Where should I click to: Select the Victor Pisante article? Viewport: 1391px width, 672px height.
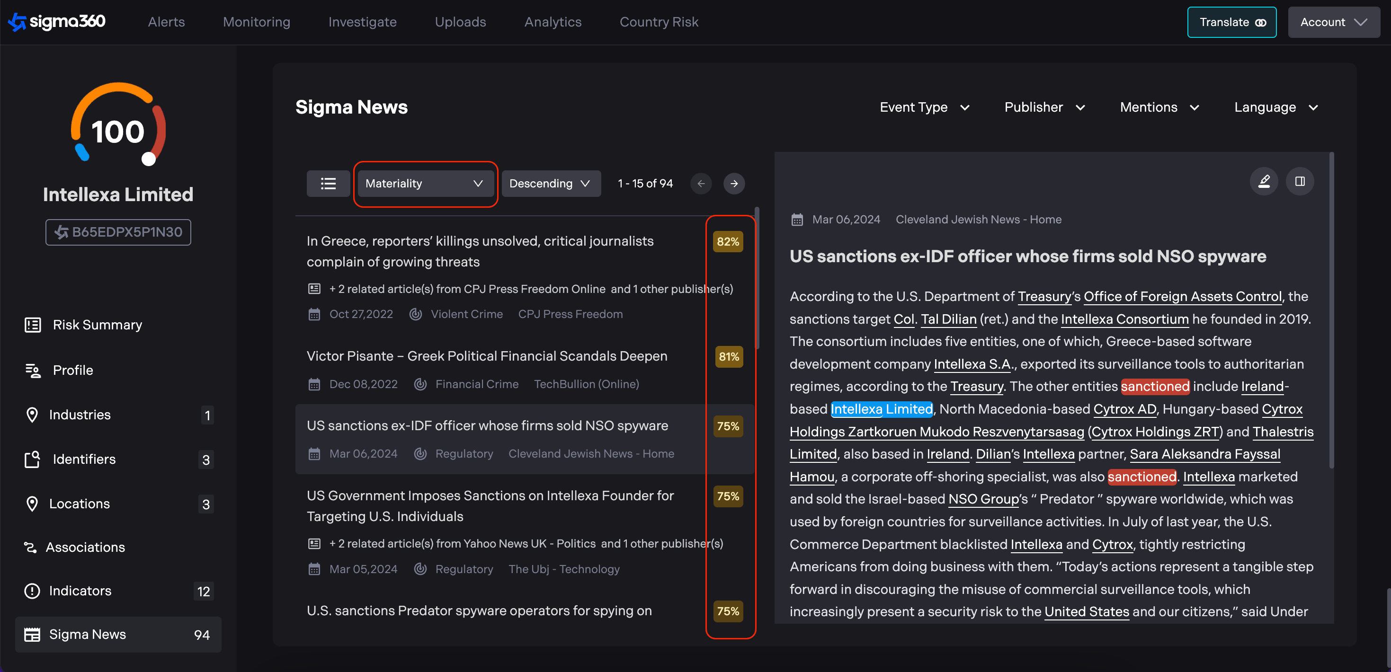tap(487, 356)
